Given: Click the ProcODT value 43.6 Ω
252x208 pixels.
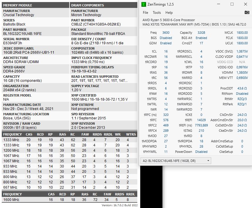Looking at the screenshot, I should point(242,88).
